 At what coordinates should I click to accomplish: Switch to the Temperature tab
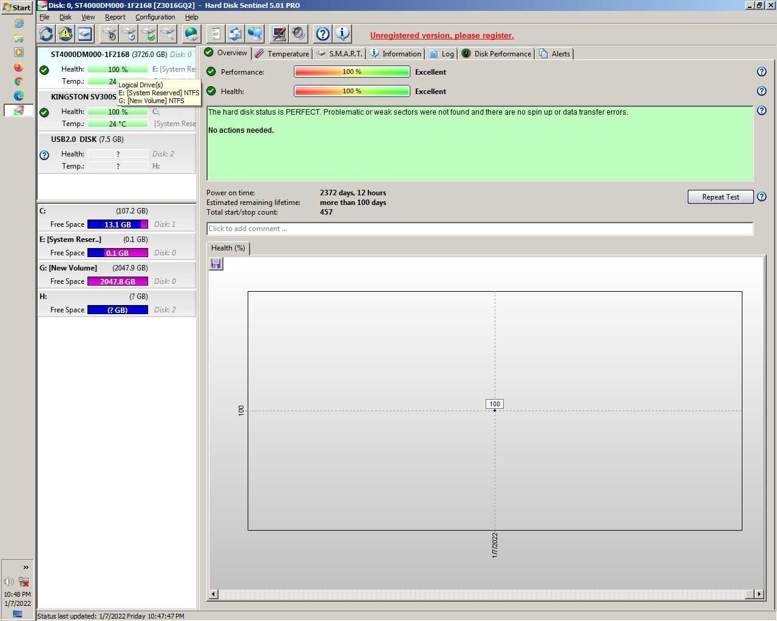[282, 53]
